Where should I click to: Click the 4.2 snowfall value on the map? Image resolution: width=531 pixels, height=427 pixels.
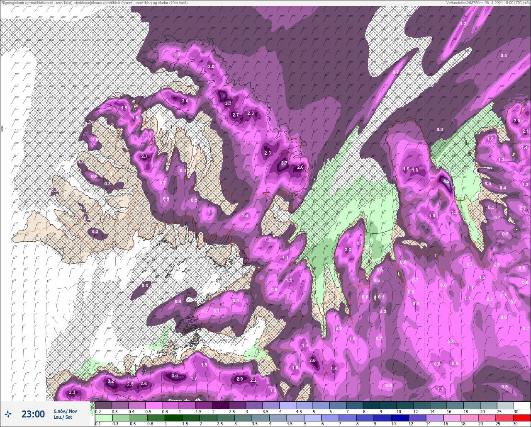(446, 181)
